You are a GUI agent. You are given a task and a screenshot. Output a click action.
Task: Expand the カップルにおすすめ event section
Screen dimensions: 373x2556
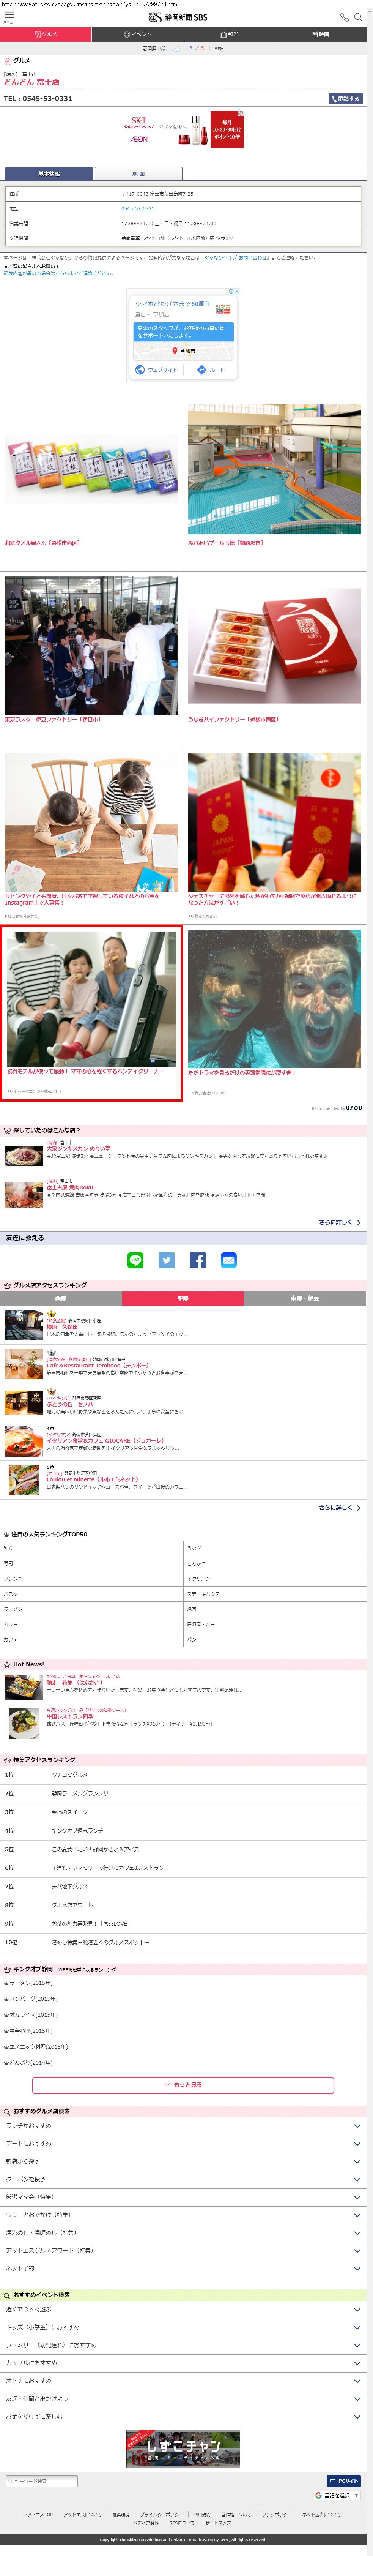(187, 2362)
